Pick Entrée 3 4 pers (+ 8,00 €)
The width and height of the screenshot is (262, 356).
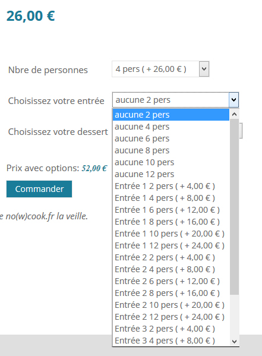(171, 341)
